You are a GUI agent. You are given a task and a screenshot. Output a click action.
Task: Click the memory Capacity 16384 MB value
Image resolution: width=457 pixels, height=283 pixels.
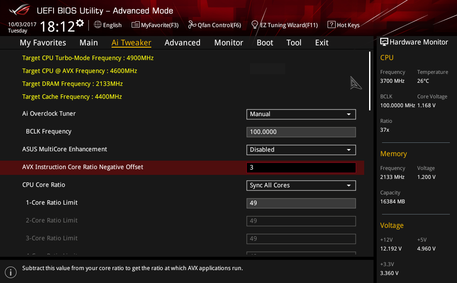[x=393, y=202]
